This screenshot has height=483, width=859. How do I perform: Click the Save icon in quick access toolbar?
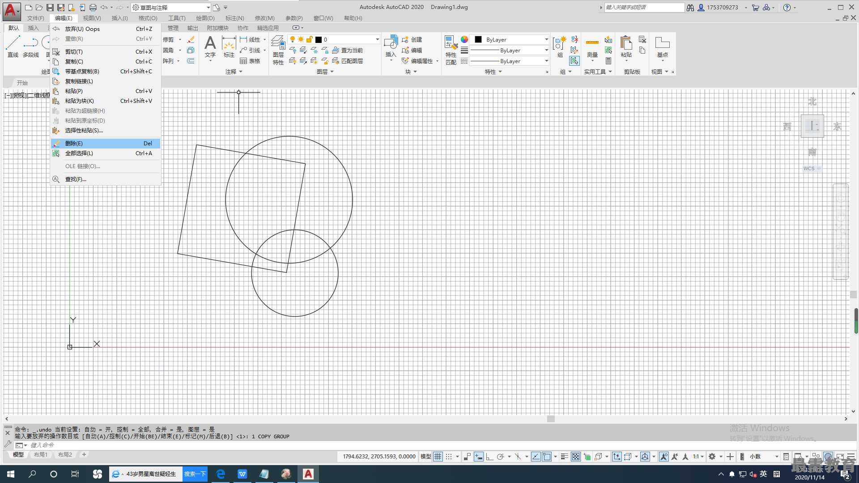tap(50, 7)
